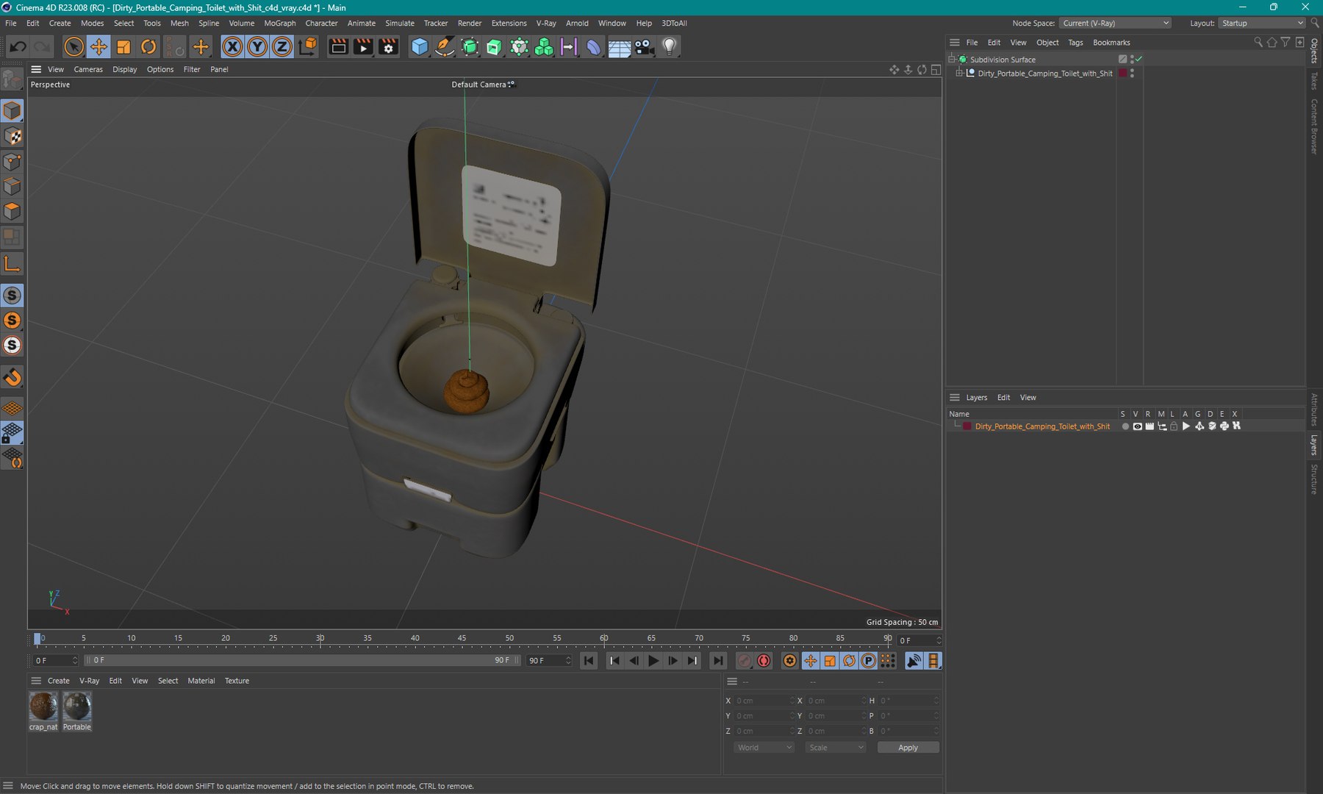Select the Portable material thumbnail
The height and width of the screenshot is (794, 1323).
point(77,707)
